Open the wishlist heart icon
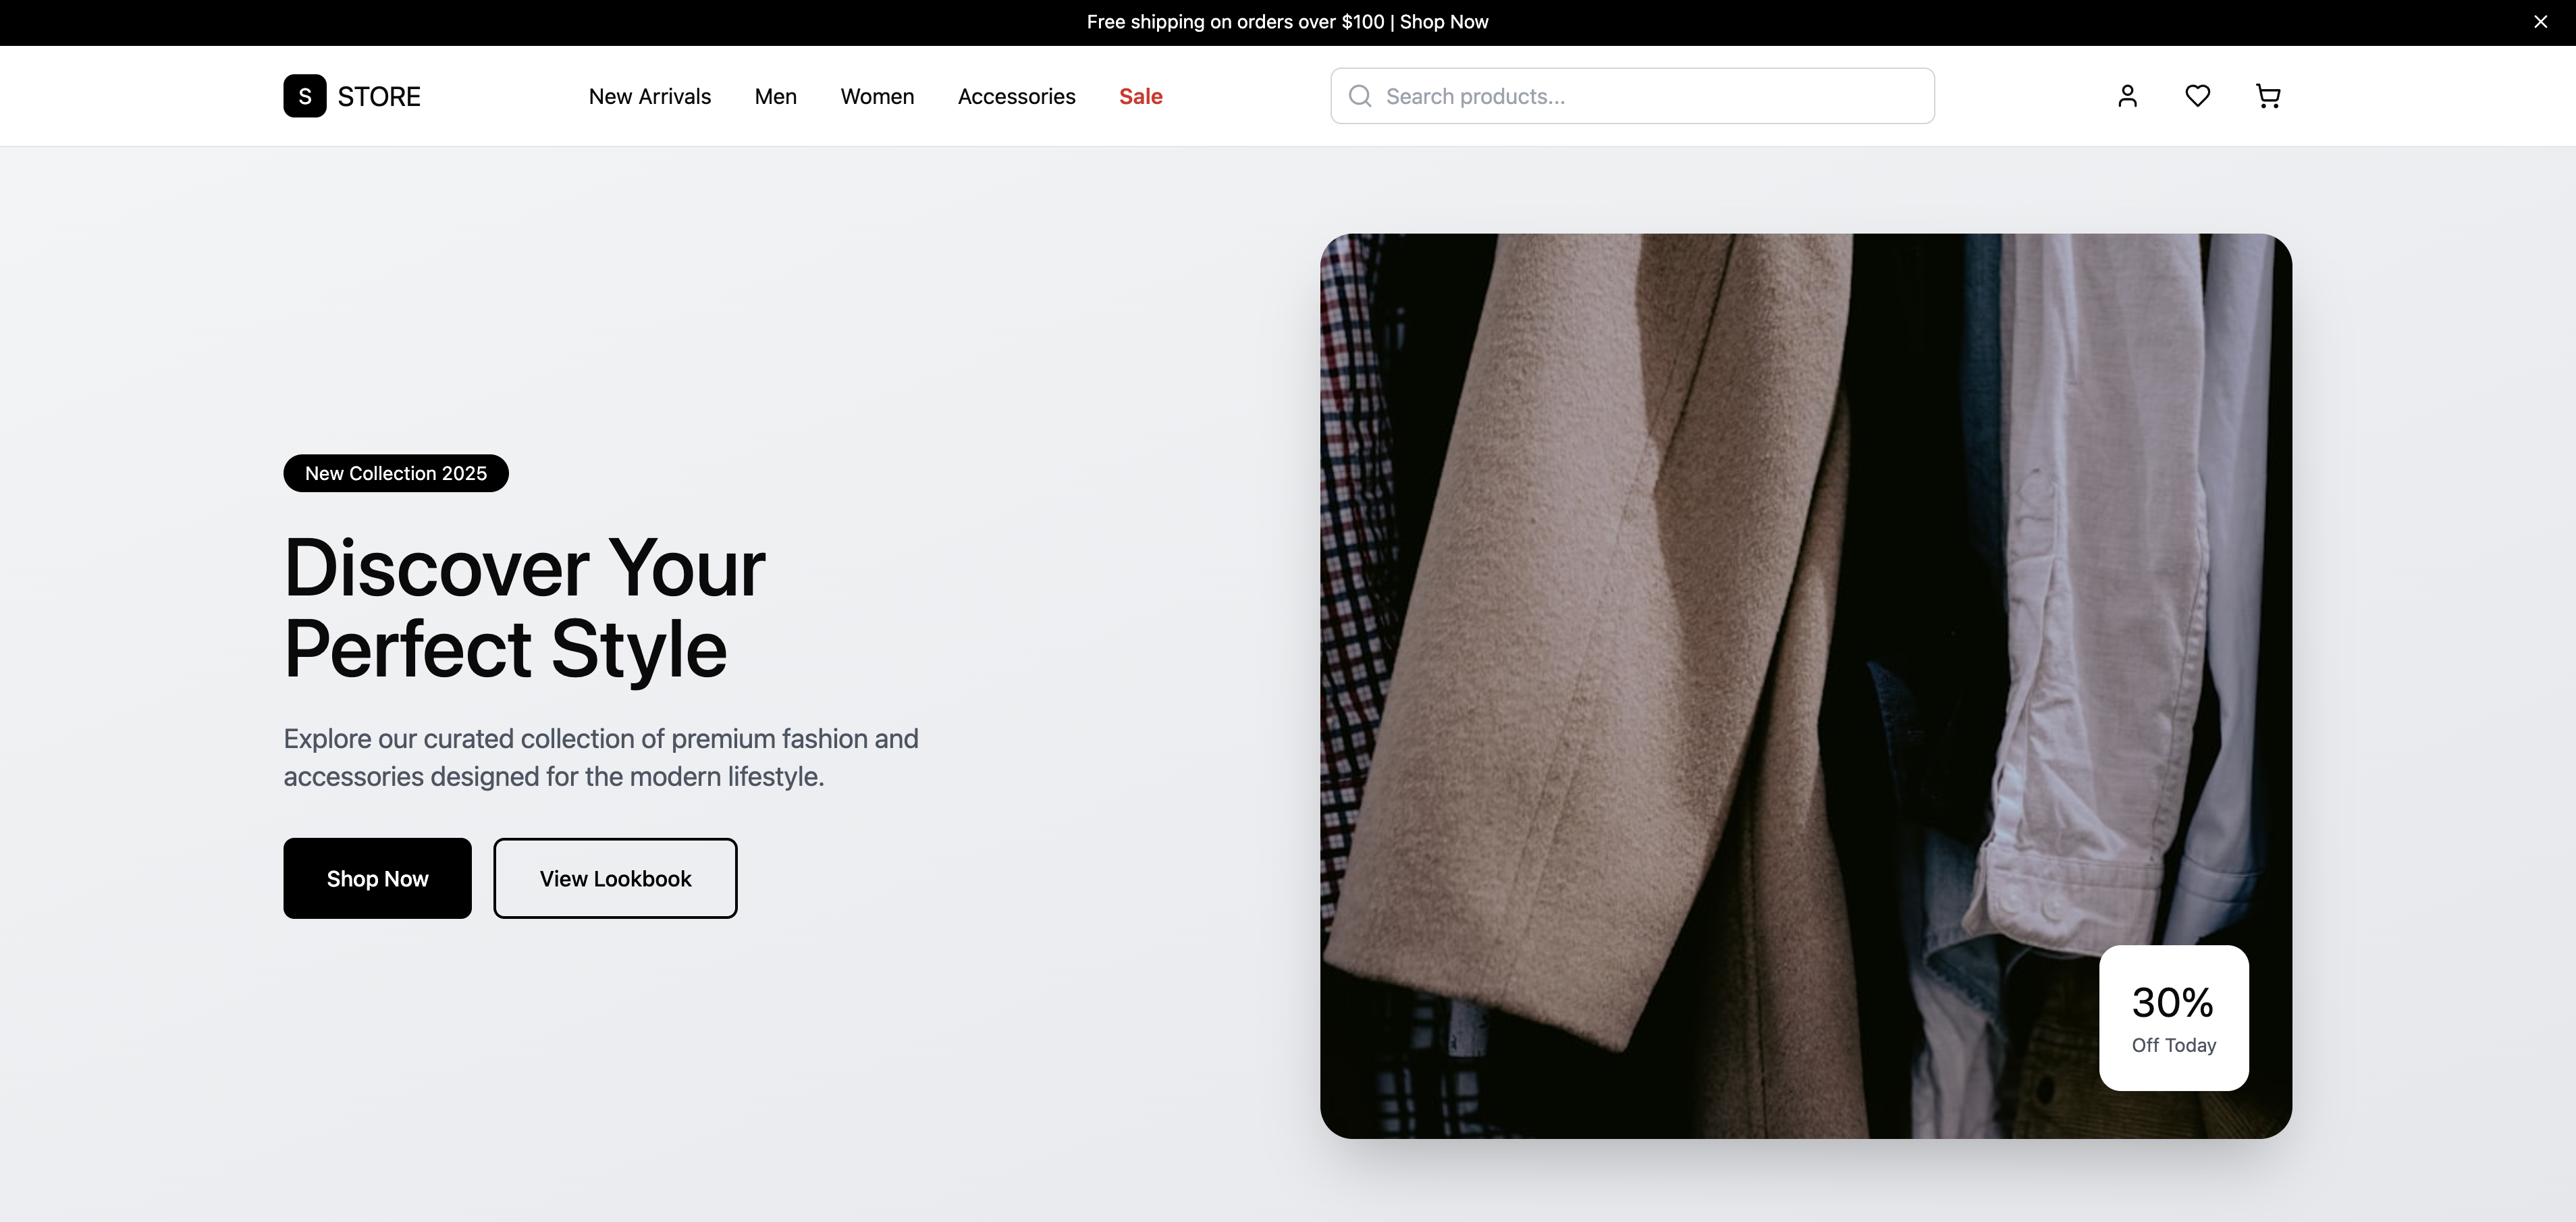The width and height of the screenshot is (2576, 1222). 2197,96
